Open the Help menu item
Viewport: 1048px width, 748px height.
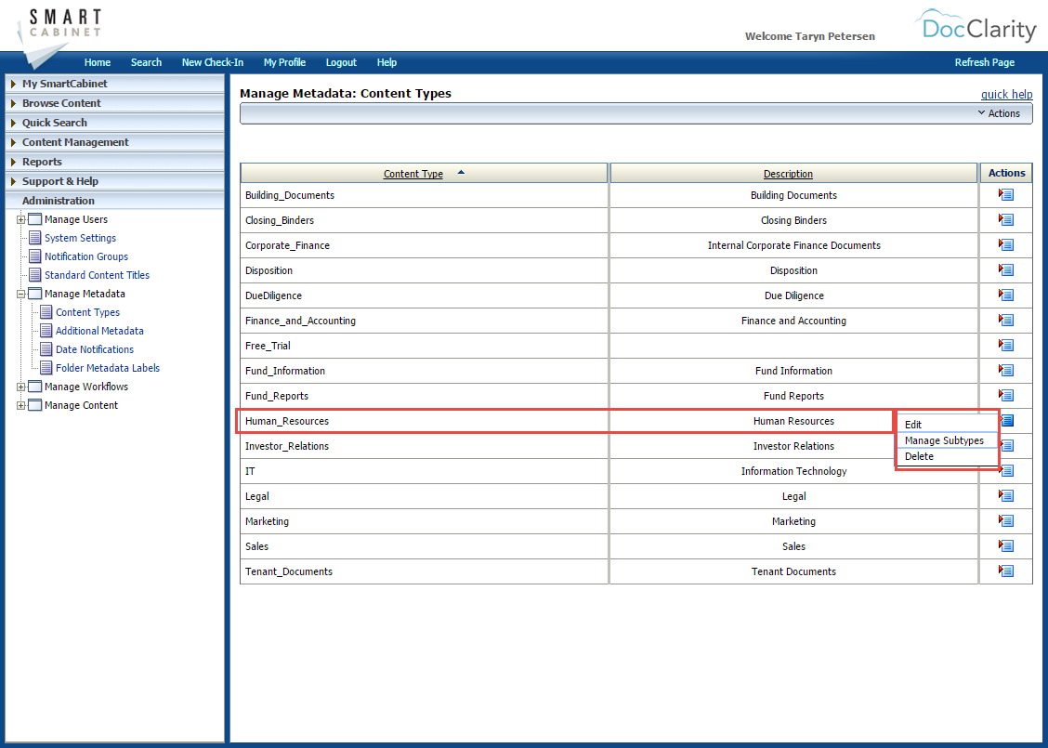[x=387, y=62]
